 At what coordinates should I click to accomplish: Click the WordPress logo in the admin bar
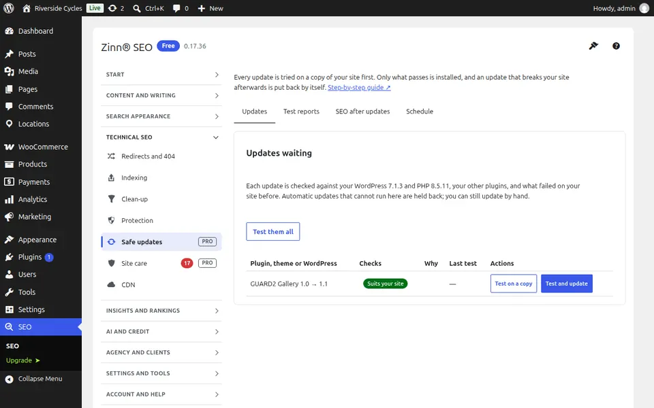click(x=9, y=8)
